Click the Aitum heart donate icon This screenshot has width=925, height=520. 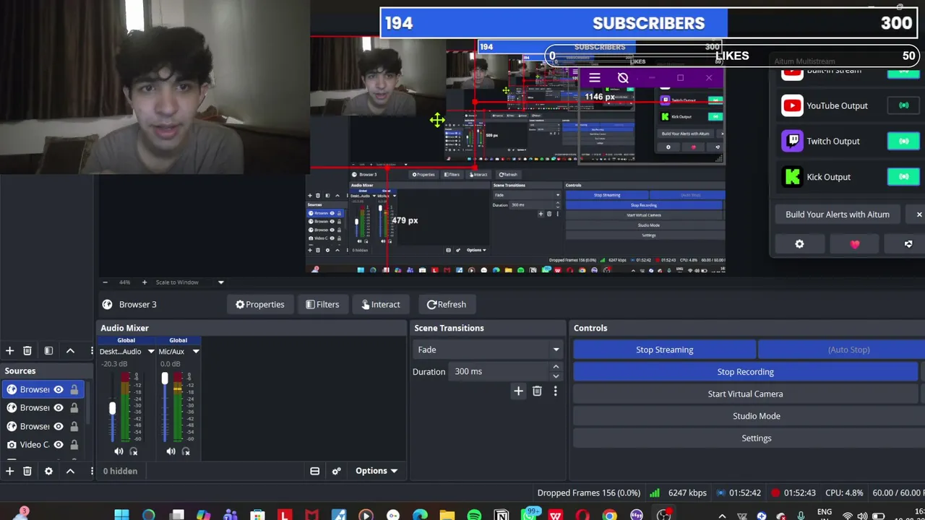tap(855, 244)
